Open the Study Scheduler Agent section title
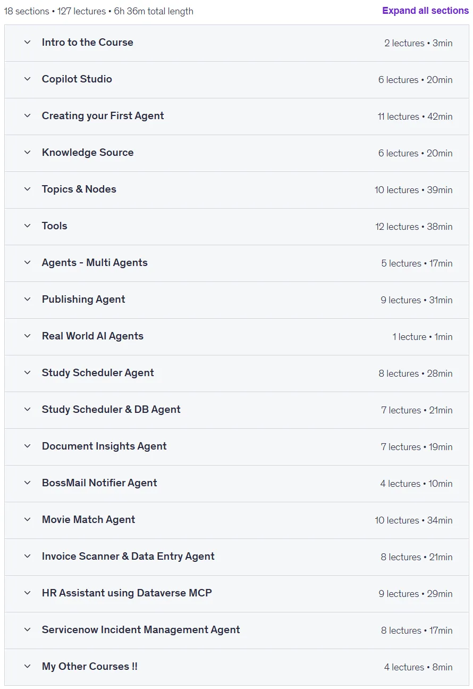The image size is (473, 689). click(x=98, y=372)
